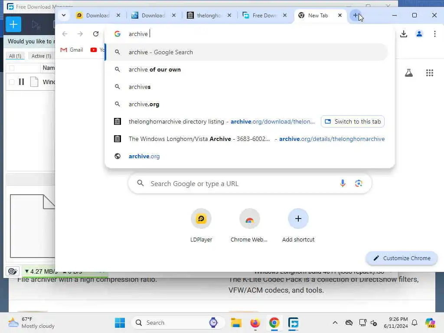Open the Windows Start button
444x333 pixels.
click(x=120, y=323)
